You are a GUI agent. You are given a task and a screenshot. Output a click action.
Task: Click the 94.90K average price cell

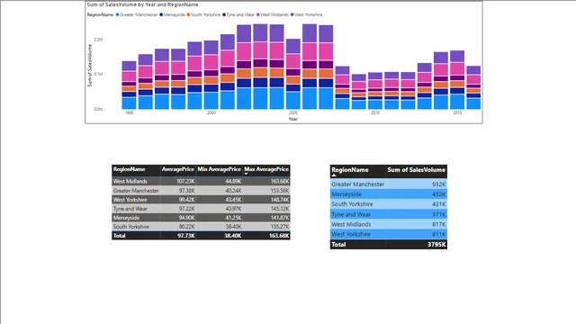[x=186, y=218]
